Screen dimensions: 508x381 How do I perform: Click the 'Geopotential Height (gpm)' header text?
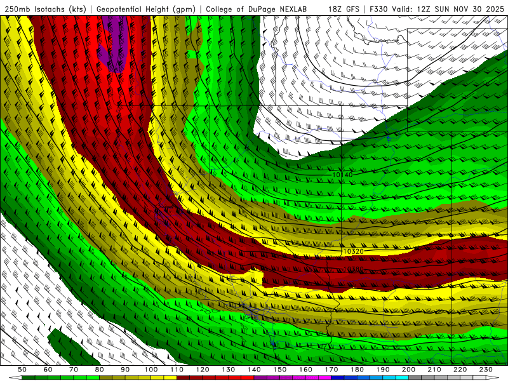146,10
